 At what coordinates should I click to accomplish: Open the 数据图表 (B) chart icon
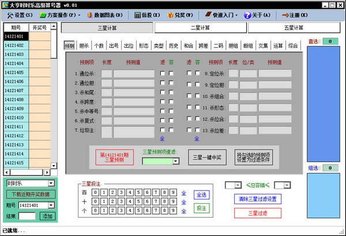89,15
